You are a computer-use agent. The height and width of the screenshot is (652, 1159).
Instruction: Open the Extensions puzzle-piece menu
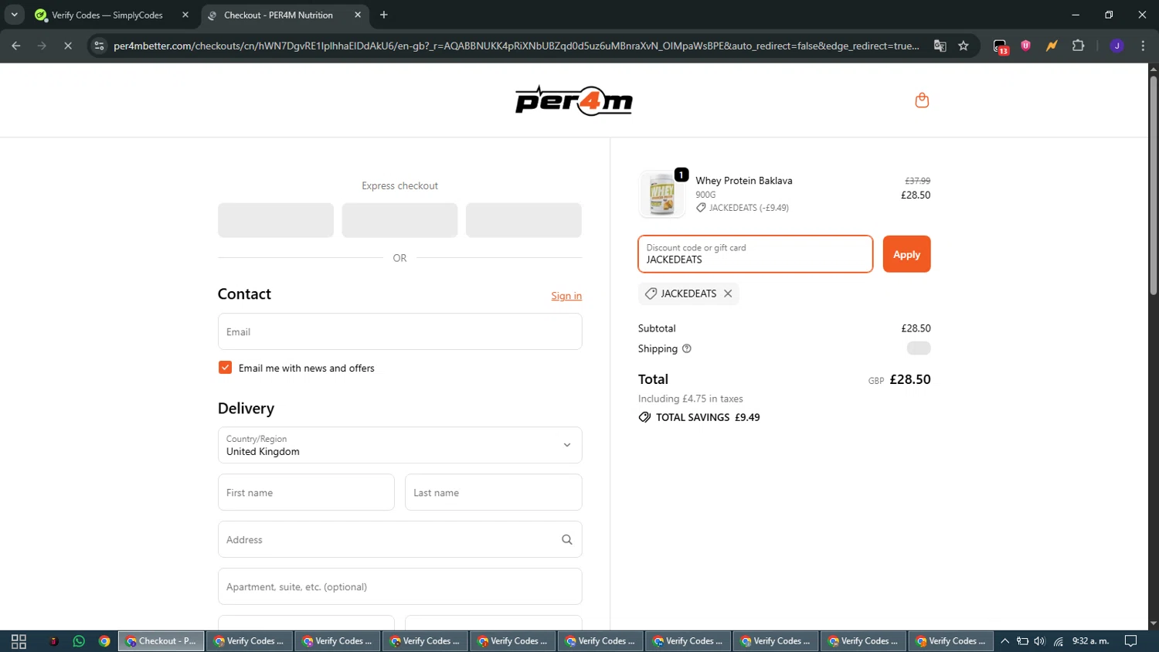point(1079,46)
